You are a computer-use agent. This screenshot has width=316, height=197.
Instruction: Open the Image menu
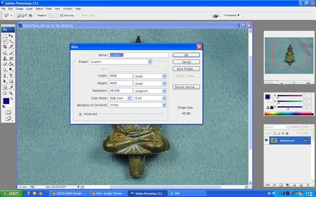[x=19, y=8]
